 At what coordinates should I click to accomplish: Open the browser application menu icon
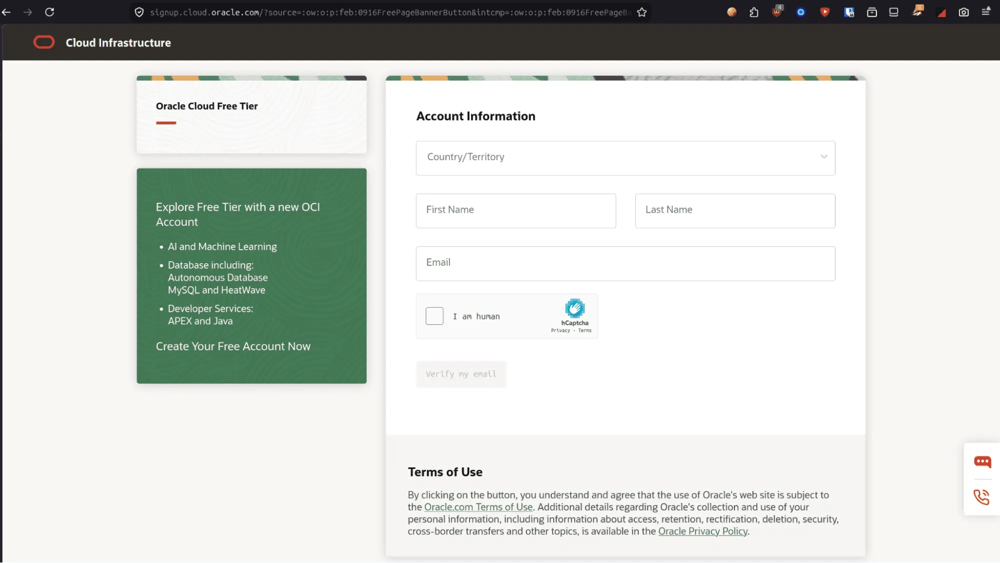[x=986, y=12]
